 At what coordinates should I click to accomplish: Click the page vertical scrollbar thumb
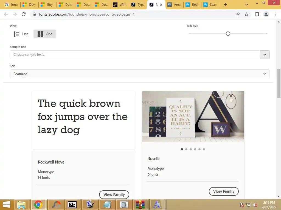coord(279,83)
